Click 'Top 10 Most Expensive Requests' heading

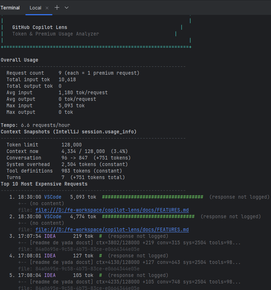[44, 184]
